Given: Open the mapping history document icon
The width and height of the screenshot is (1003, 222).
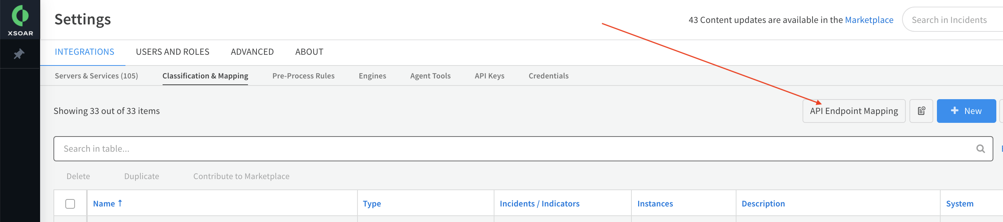Looking at the screenshot, I should [x=921, y=111].
